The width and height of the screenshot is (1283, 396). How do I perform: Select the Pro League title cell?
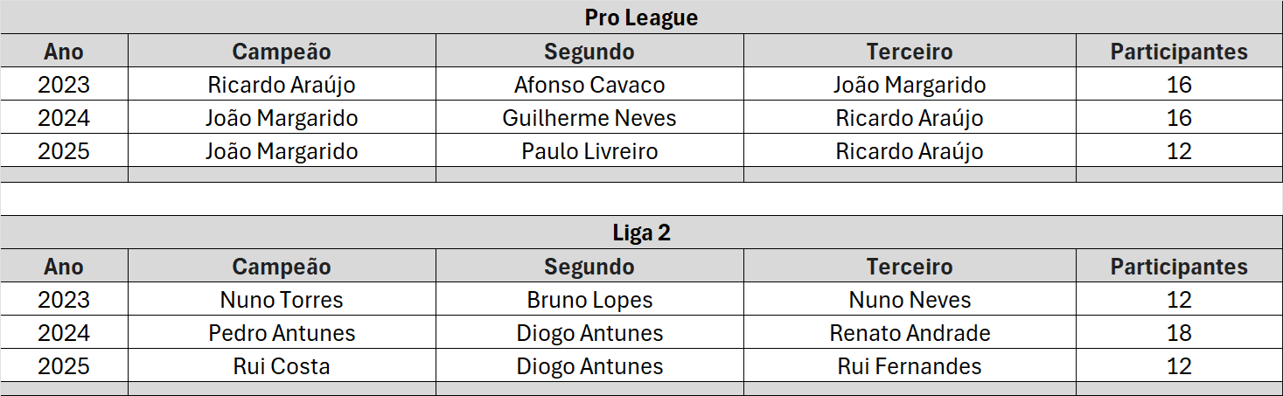tap(641, 17)
